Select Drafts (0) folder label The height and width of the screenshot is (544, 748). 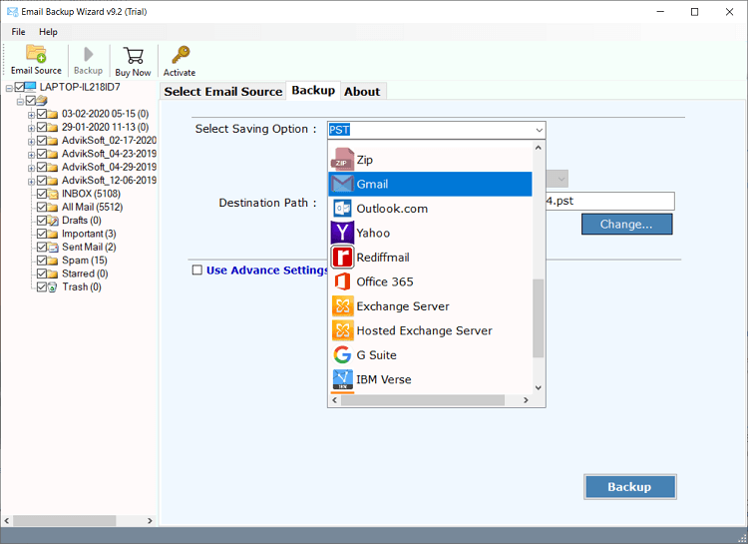coord(82,221)
